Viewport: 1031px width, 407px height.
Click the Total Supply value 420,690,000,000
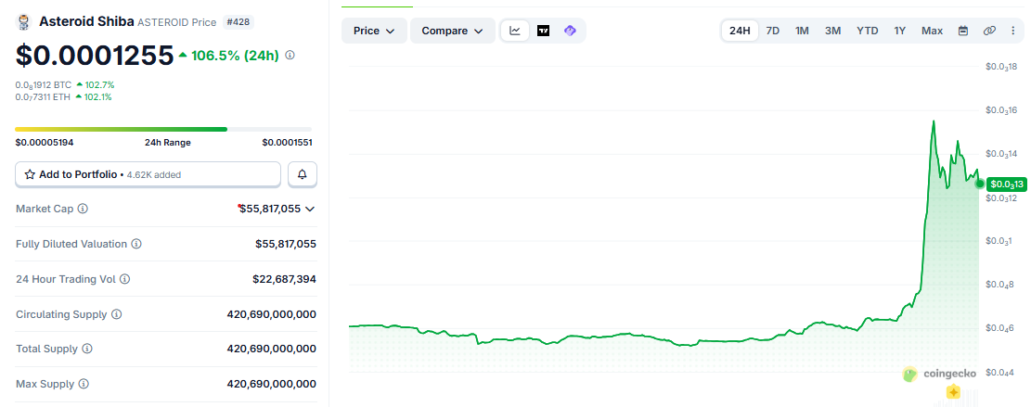(272, 349)
